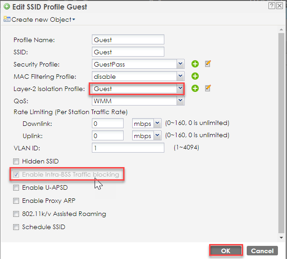Add new MAC Filtering Profile

click(195, 76)
